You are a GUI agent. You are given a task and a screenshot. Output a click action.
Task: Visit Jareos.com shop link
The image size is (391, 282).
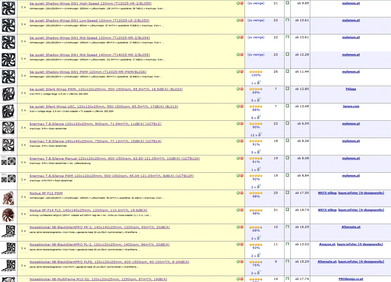point(351,106)
